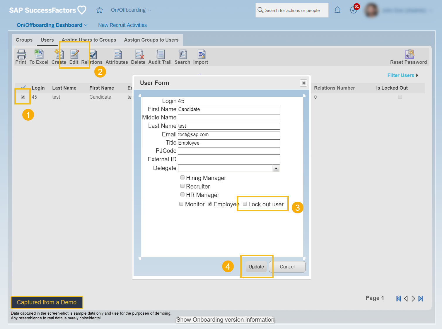Screen dimensions: 442x329
Task: Expand the On/Offboarding Dashboard dropdown
Action: 52,25
